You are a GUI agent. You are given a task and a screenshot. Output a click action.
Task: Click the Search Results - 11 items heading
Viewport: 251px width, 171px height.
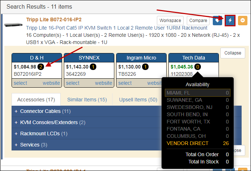(x=39, y=7)
